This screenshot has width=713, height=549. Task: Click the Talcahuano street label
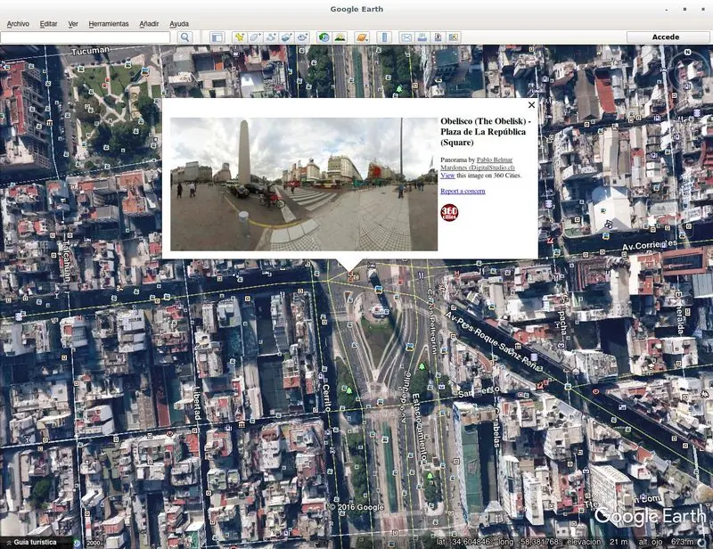click(66, 260)
